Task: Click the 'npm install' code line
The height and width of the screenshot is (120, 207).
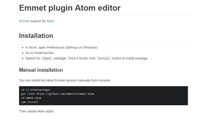Action: (x=29, y=102)
